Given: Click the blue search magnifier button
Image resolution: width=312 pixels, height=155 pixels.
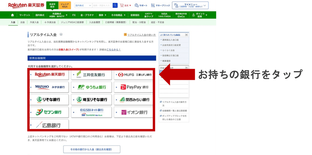Looking at the screenshot, I should [115, 5].
